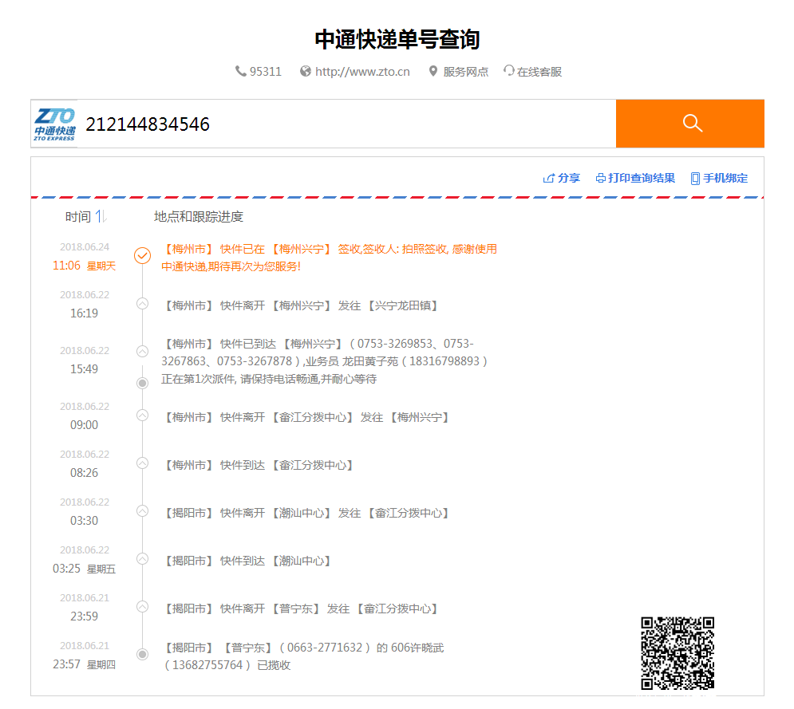This screenshot has height=709, width=794.
Task: Click the 23:57 星期四 time label
Action: 84,664
